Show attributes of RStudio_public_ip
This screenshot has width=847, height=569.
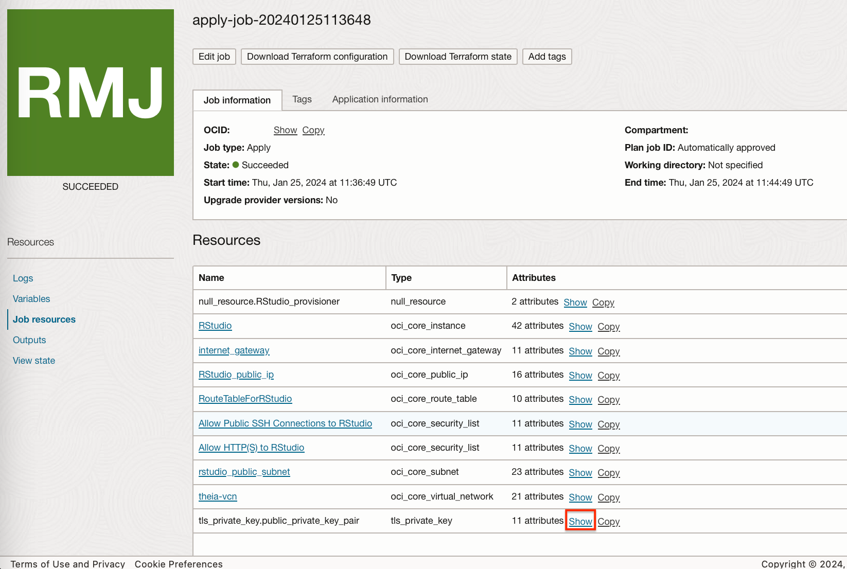click(580, 376)
